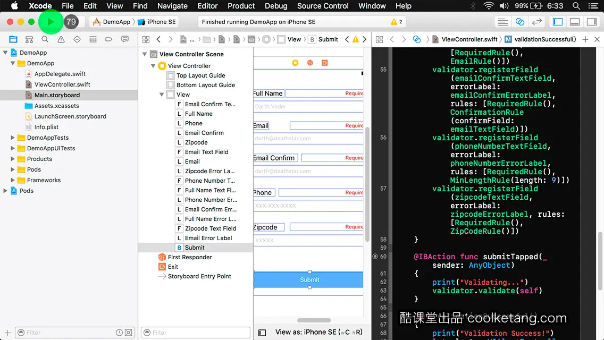Click the navigator Filter field
Image resolution: width=604 pixels, height=340 pixels.
[75, 333]
